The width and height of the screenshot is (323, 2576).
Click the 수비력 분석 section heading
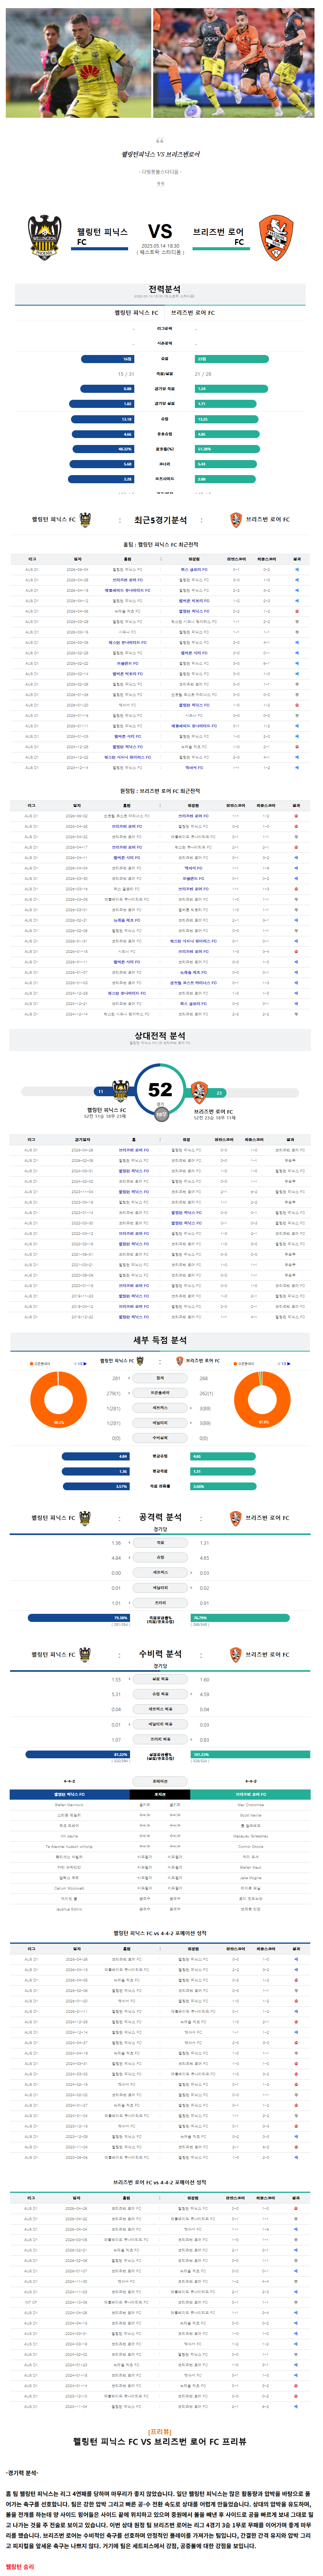click(x=160, y=1654)
